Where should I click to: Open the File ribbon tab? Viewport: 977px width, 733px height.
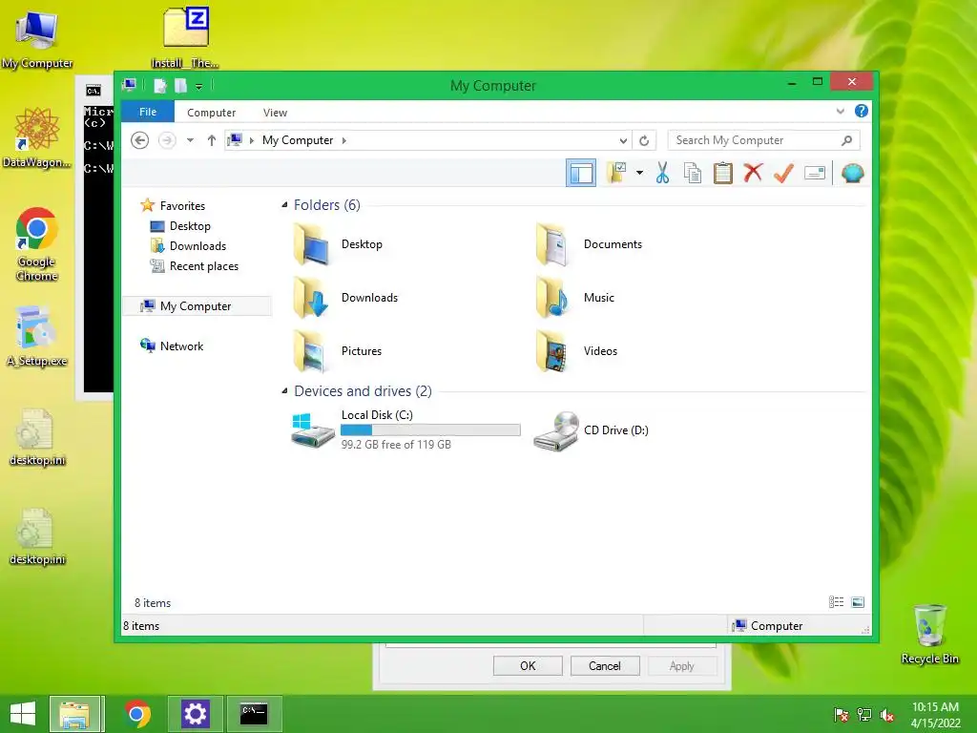tap(148, 113)
